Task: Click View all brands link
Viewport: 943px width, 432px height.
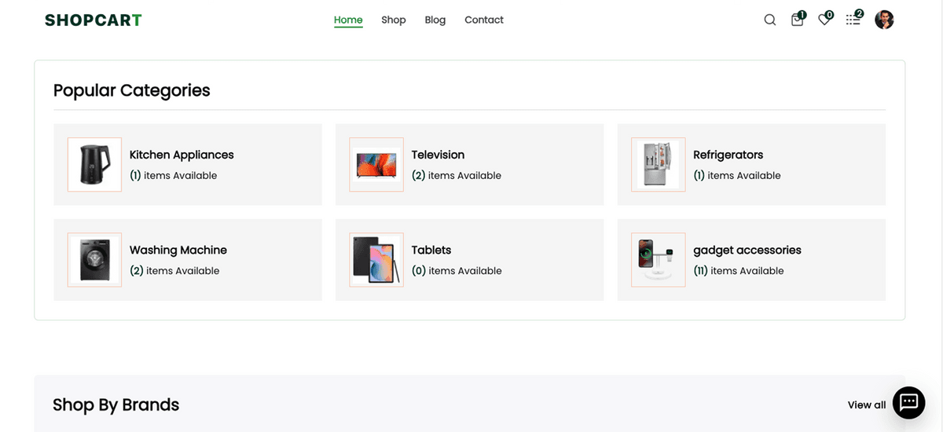Action: point(866,405)
